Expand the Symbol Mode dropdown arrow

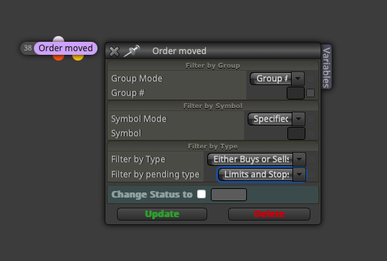(x=298, y=119)
